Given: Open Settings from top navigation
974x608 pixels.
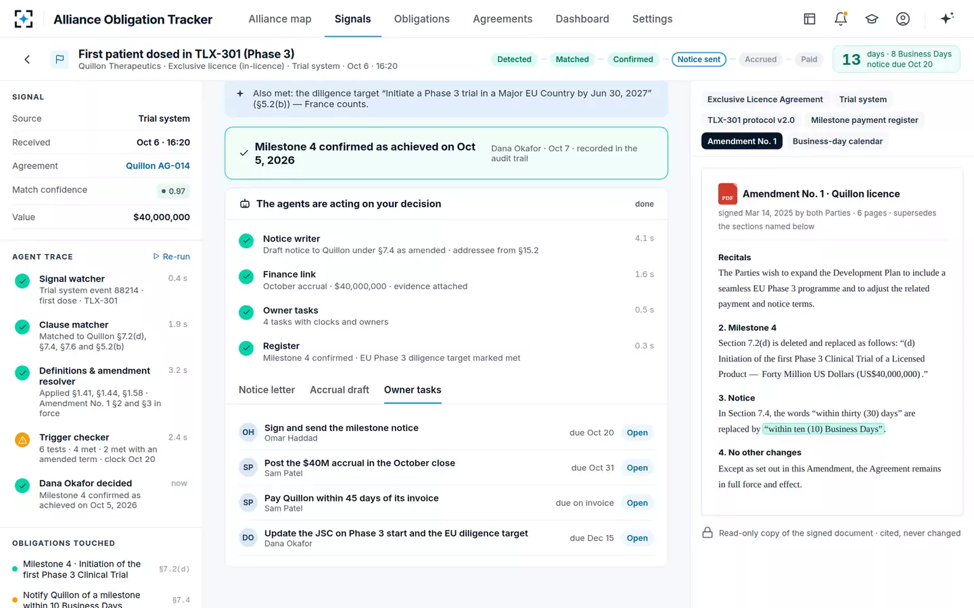Looking at the screenshot, I should pyautogui.click(x=652, y=19).
